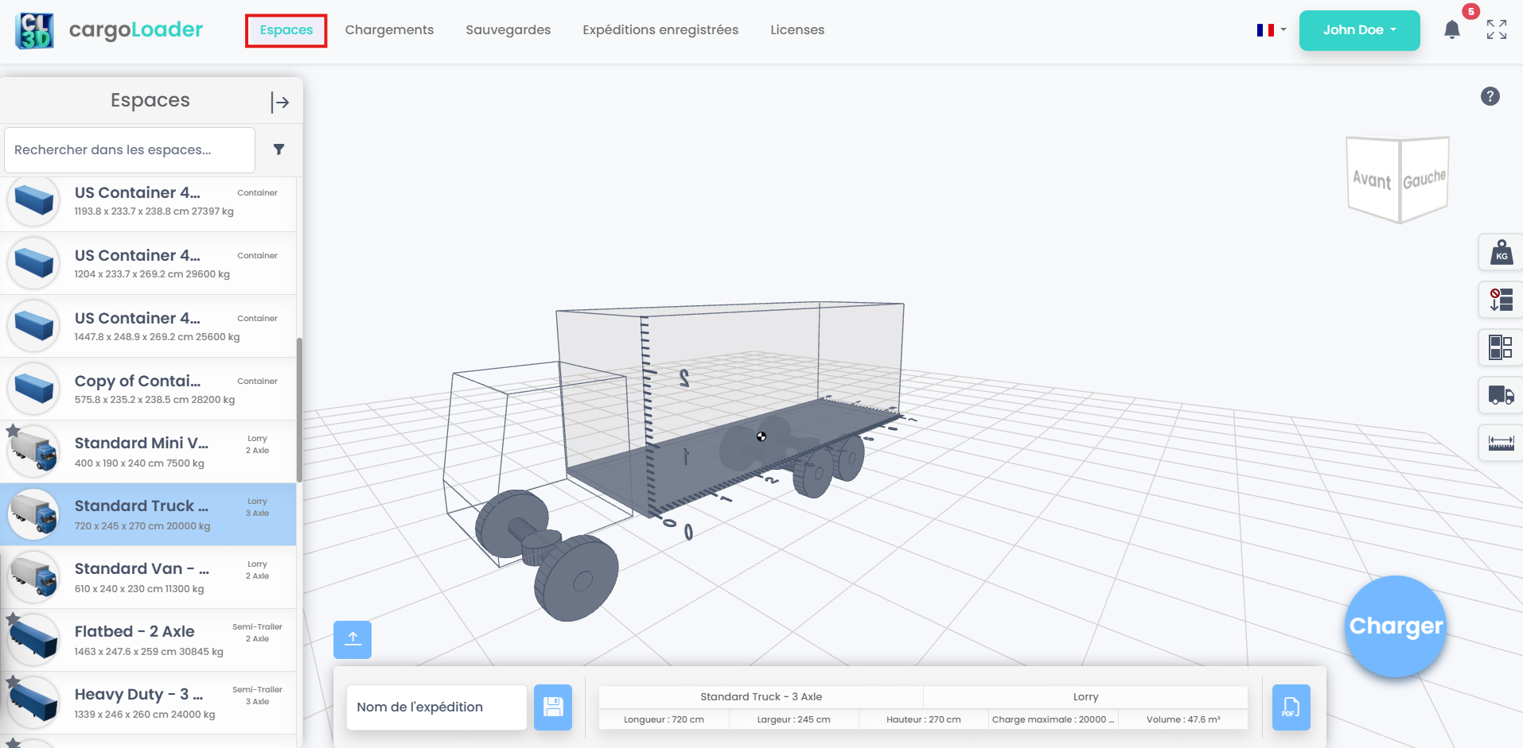The width and height of the screenshot is (1523, 748).
Task: Go to the Chargements tab
Action: (x=389, y=30)
